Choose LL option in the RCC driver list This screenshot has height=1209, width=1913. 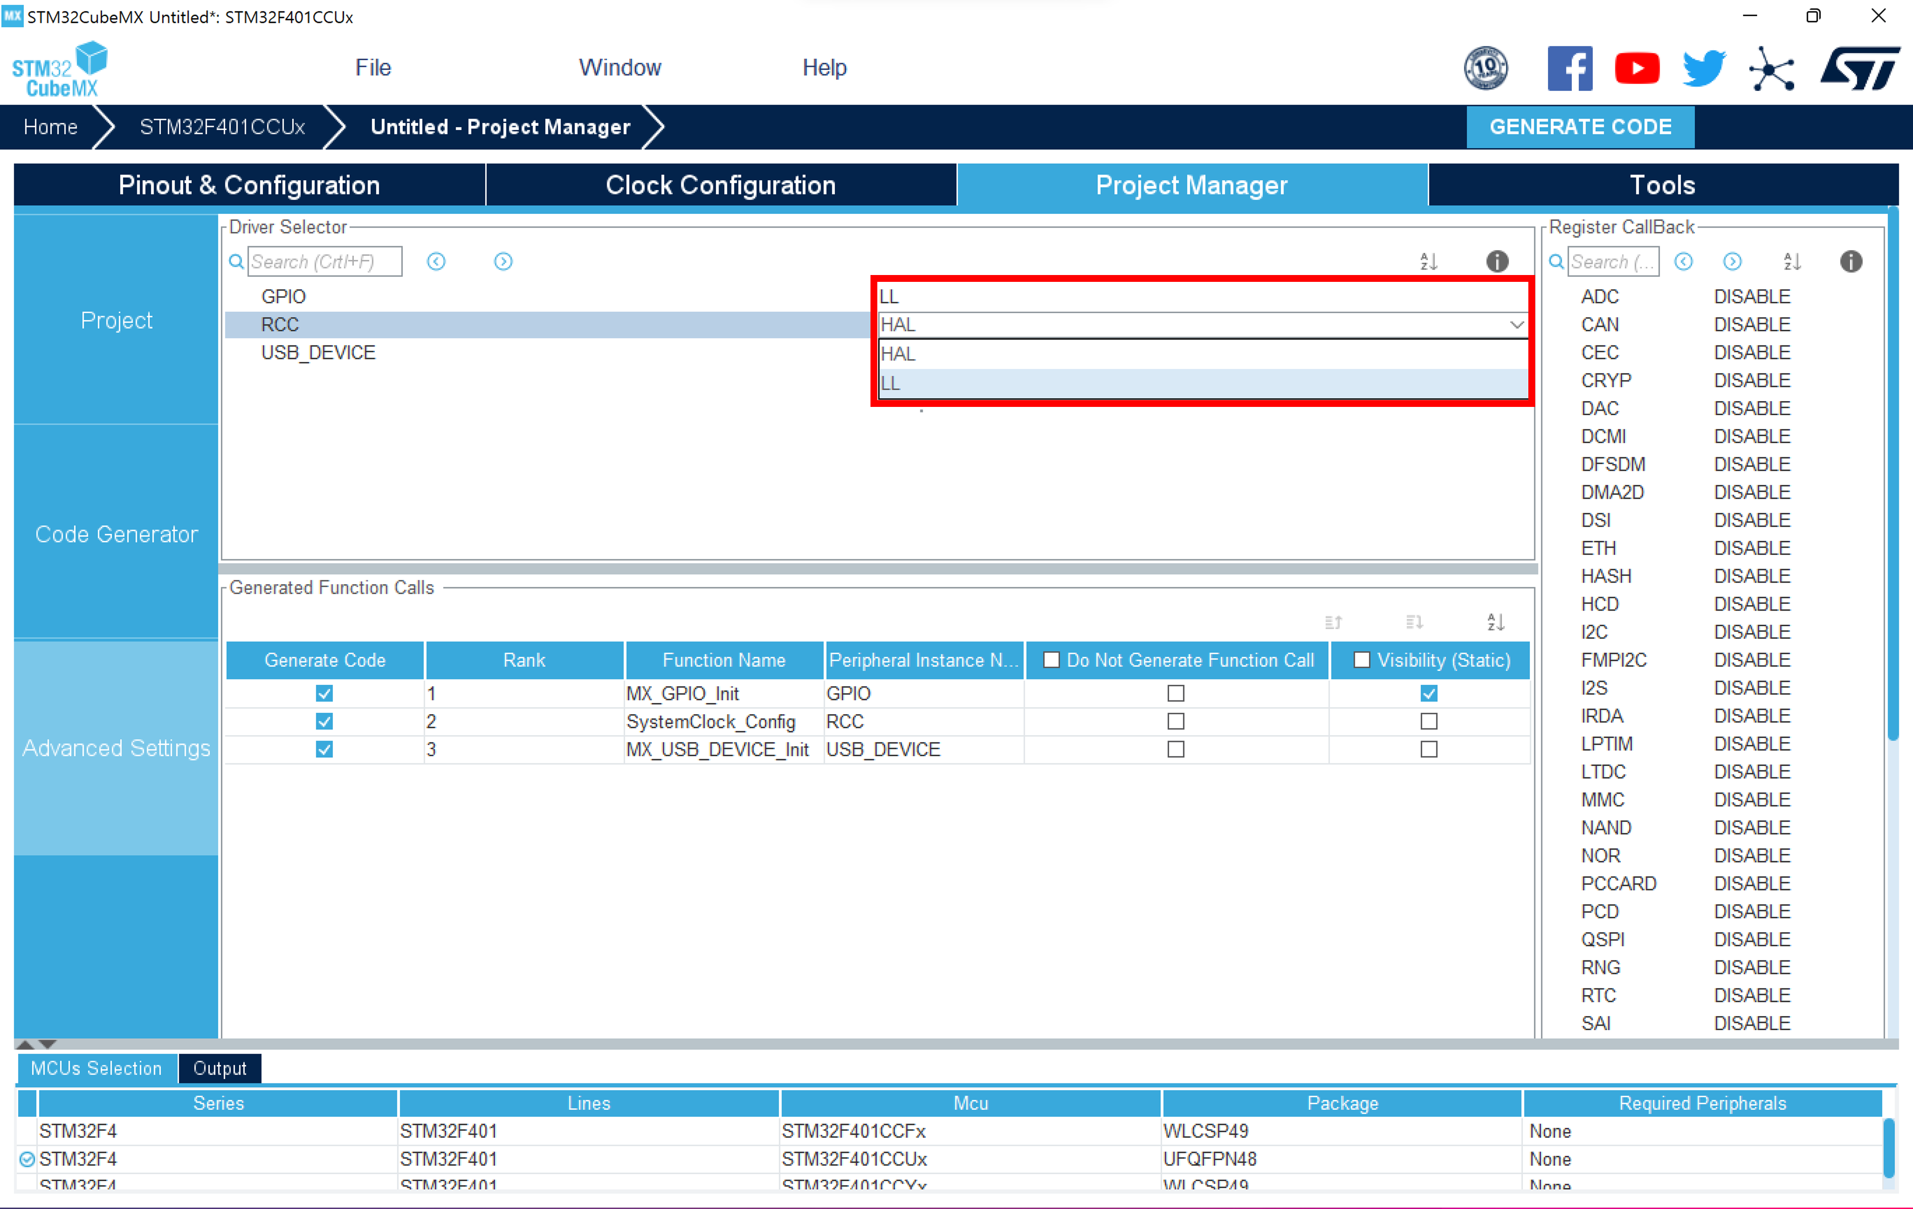click(1203, 383)
